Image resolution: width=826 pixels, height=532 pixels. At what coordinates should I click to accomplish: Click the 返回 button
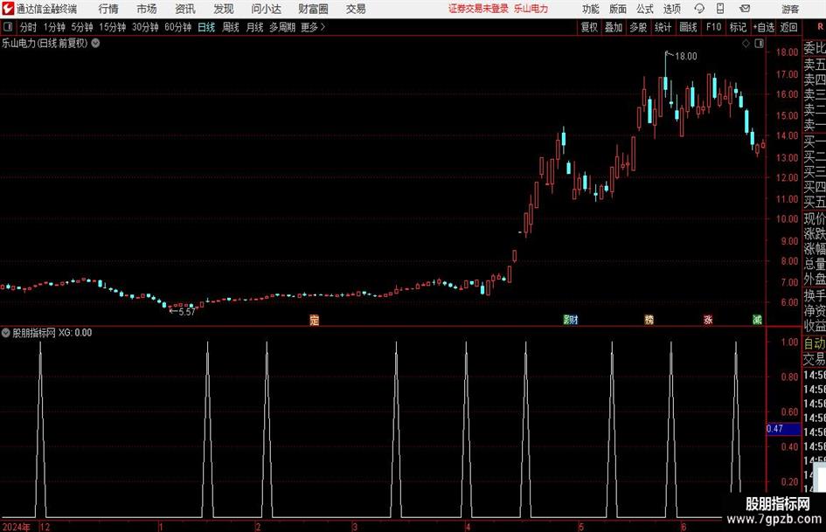[788, 27]
